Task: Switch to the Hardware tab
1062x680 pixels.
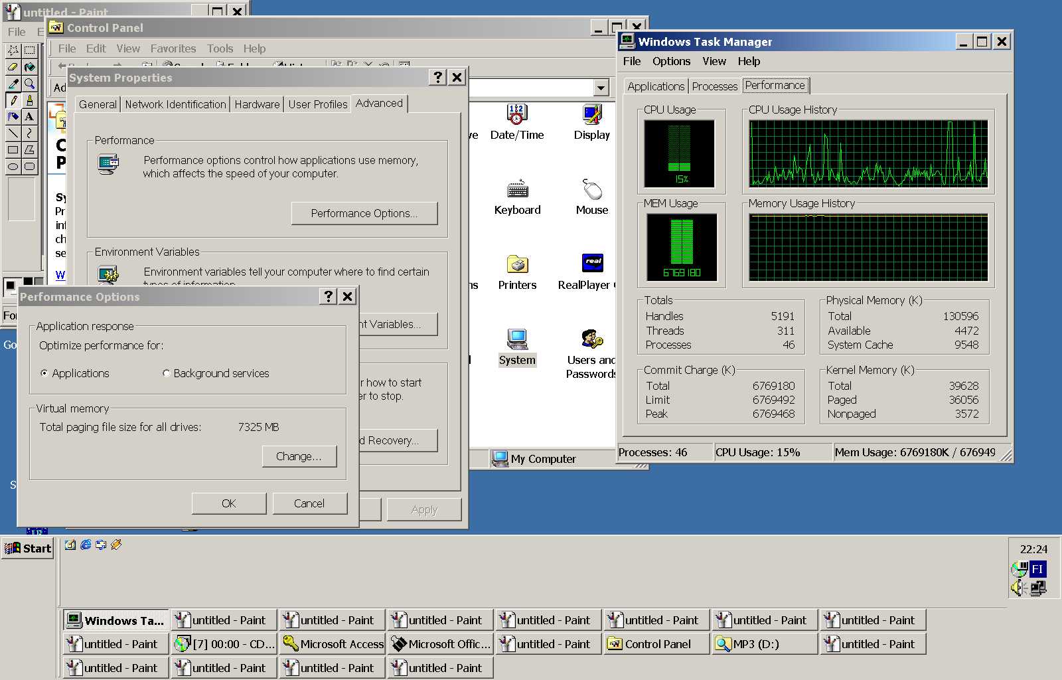Action: (x=257, y=104)
